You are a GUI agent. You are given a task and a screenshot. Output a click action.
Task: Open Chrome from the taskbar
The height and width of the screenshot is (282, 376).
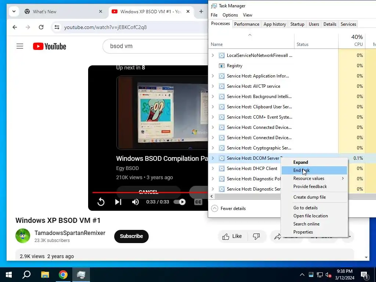coord(63,275)
